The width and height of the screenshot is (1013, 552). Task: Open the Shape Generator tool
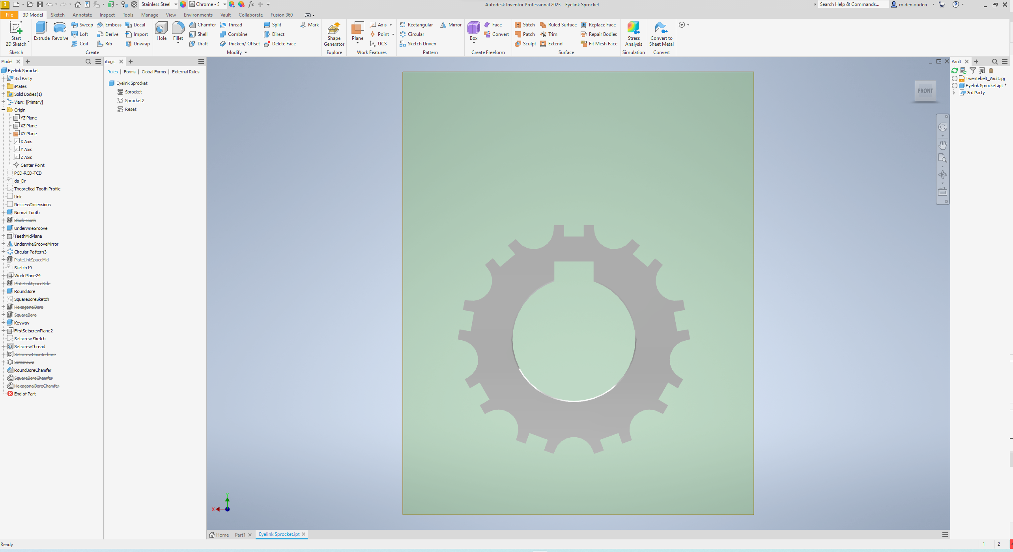pos(334,34)
